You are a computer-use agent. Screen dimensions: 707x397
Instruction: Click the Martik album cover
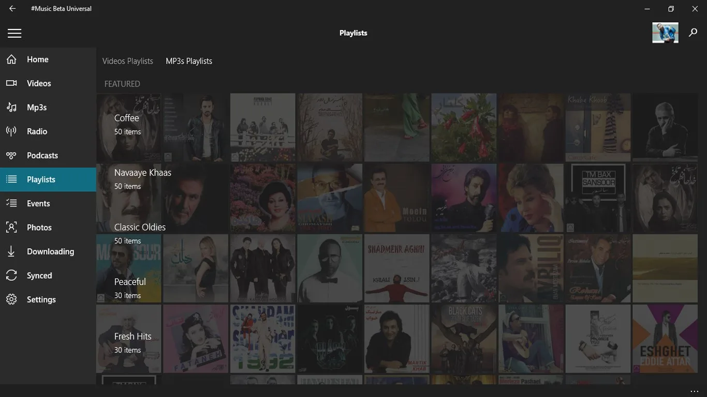click(x=397, y=339)
